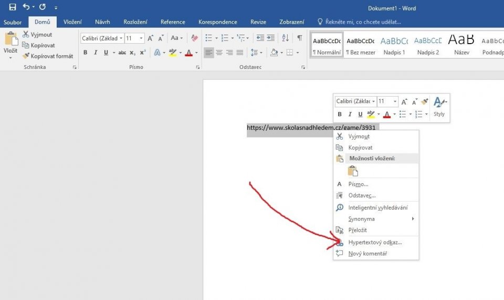Switch to the Návrh tab

tap(102, 22)
